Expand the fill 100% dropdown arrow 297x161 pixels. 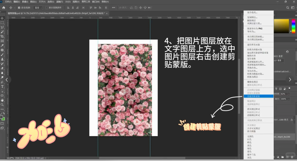point(289,99)
